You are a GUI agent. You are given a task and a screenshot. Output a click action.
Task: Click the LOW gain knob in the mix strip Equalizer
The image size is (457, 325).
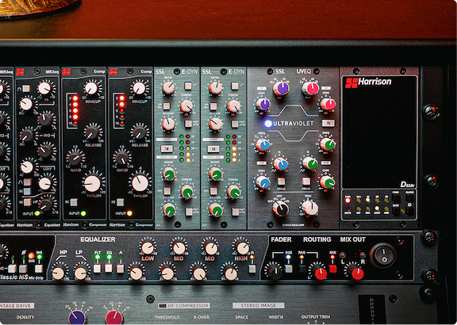click(x=148, y=248)
